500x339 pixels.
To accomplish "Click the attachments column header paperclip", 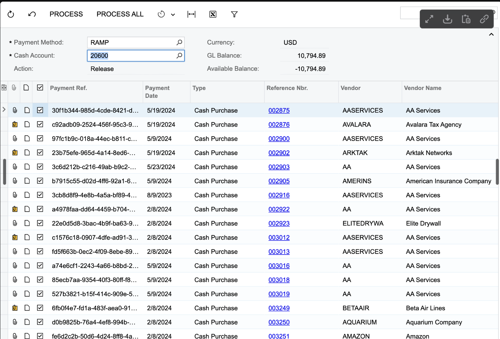I will [14, 88].
